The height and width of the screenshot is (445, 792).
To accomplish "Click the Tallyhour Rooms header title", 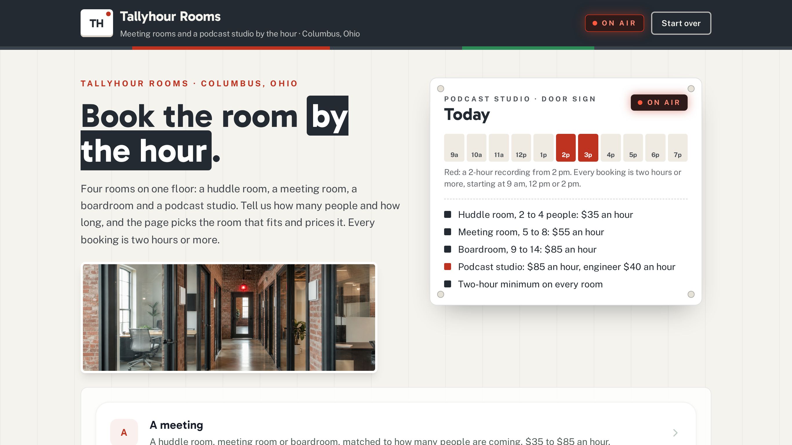I will 170,17.
